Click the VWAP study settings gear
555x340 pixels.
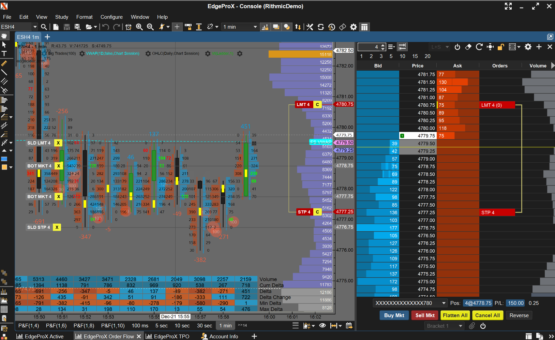82,54
